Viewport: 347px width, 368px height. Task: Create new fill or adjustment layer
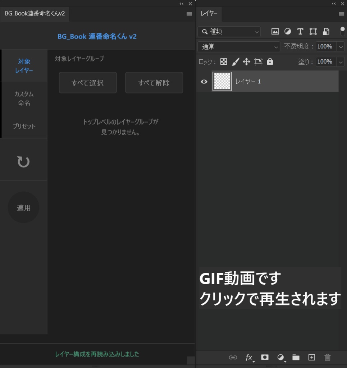(x=280, y=358)
